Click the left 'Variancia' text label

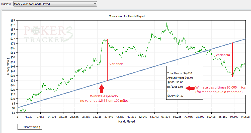[116, 64]
